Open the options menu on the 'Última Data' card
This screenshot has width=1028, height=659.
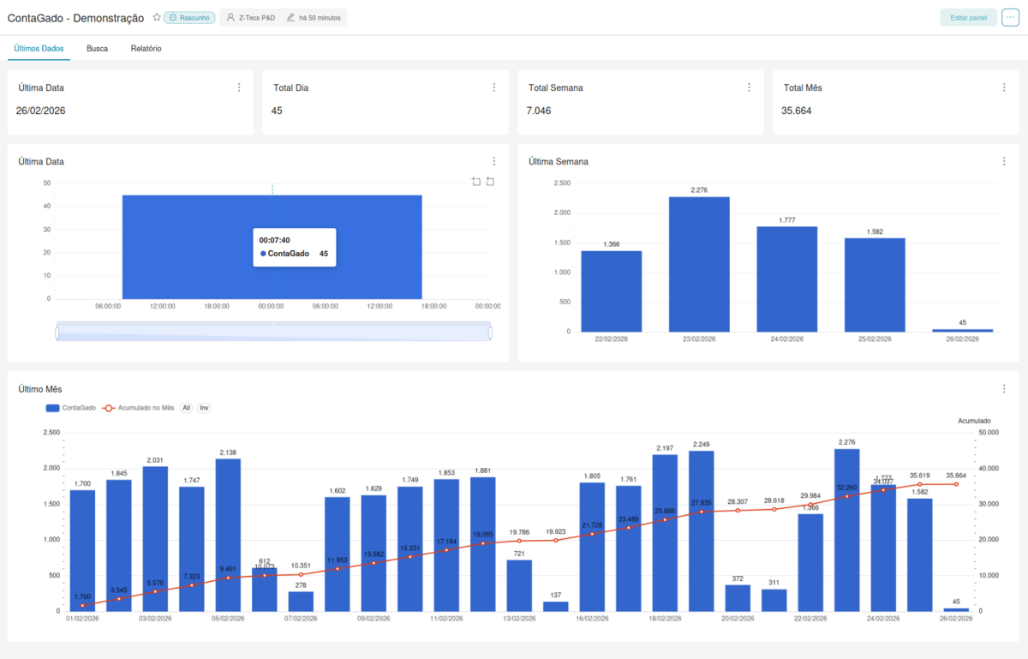point(239,87)
